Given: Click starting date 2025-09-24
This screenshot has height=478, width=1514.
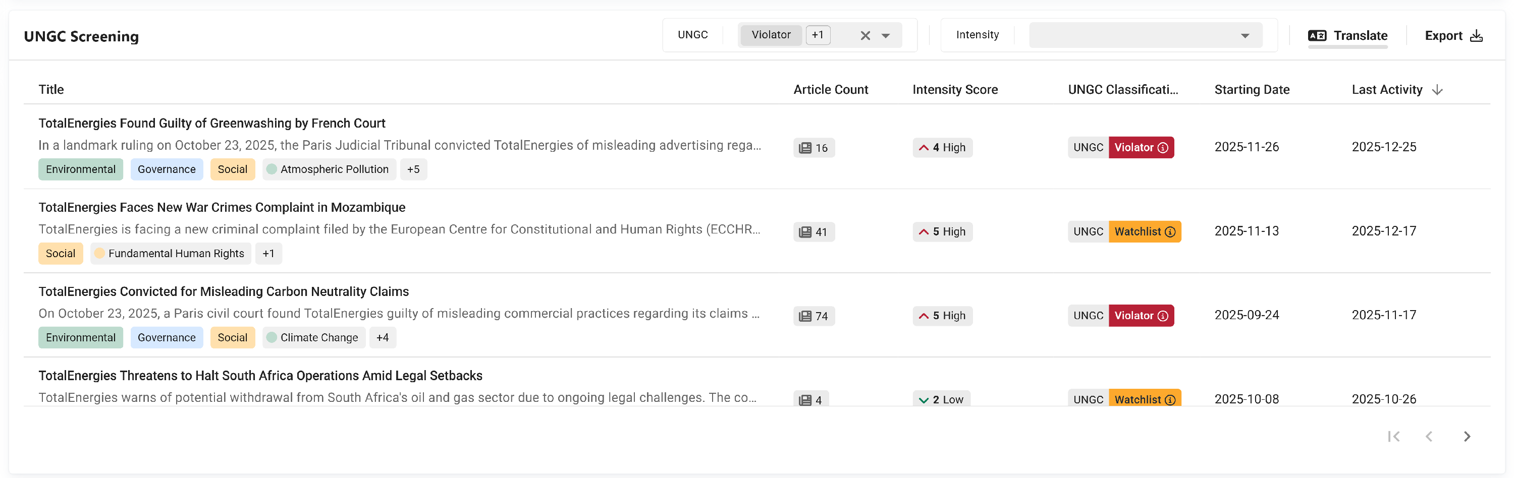Looking at the screenshot, I should coord(1247,315).
